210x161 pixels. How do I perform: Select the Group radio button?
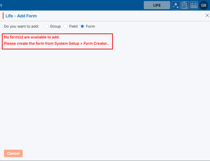point(46,26)
